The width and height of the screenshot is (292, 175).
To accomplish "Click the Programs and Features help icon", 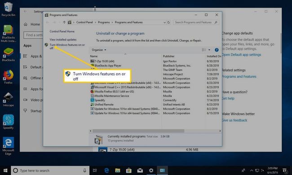I will tap(217, 50).
